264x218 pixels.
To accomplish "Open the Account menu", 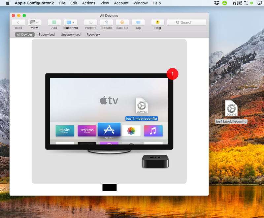I will coord(121,3).
